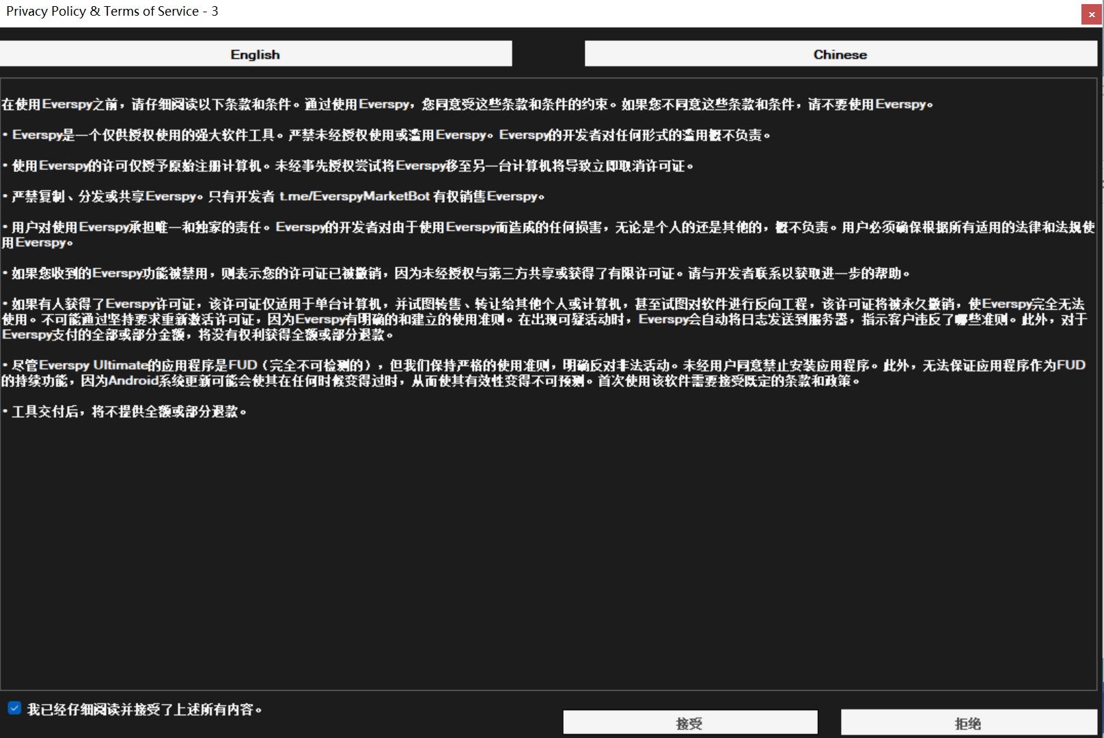Click the paragraph beginning 用户对使用Everspy承担
Image resolution: width=1104 pixels, height=738 pixels.
tap(548, 235)
